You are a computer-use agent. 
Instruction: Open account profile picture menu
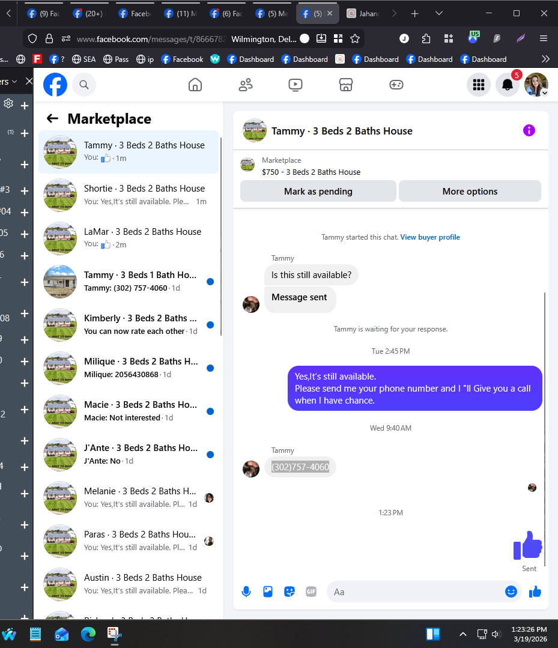pos(536,85)
